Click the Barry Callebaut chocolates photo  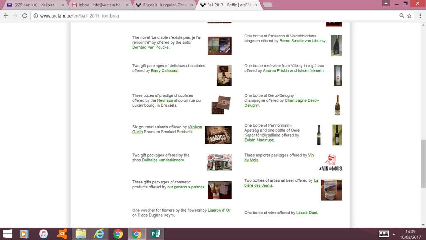(x=224, y=75)
